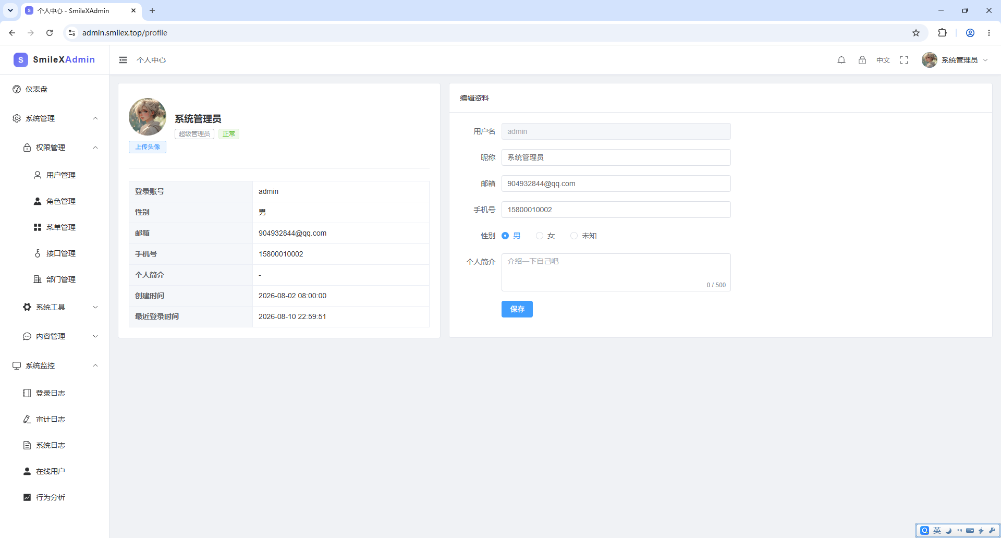The width and height of the screenshot is (1001, 538).
Task: Open the 系统管理员 user dropdown
Action: [955, 60]
